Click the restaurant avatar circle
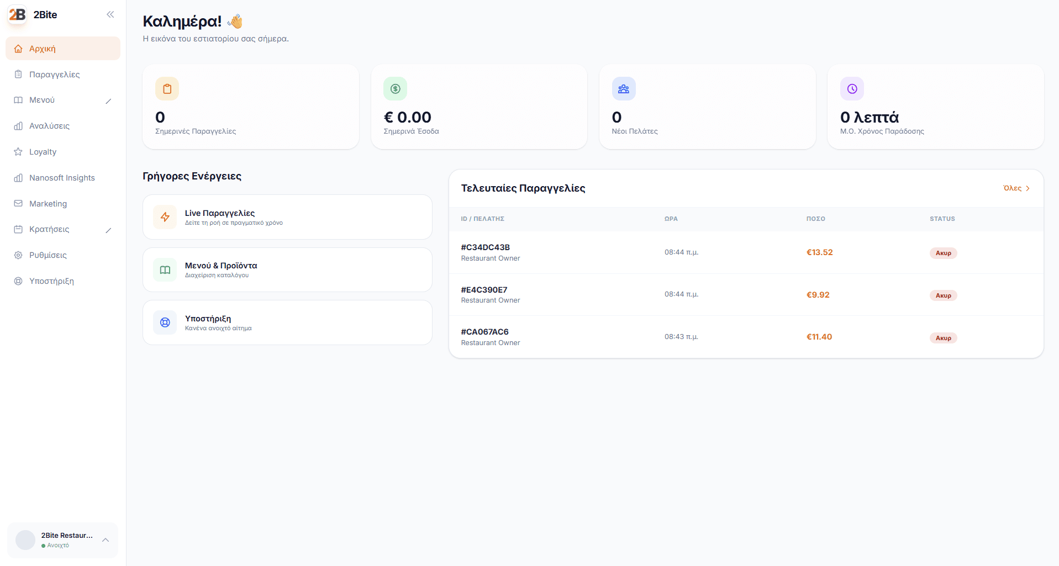1059x566 pixels. click(x=25, y=539)
